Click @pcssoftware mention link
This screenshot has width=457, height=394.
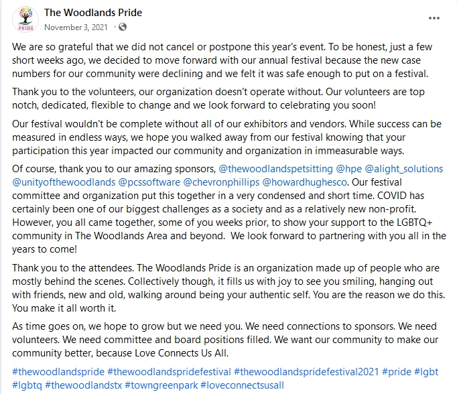click(x=148, y=182)
